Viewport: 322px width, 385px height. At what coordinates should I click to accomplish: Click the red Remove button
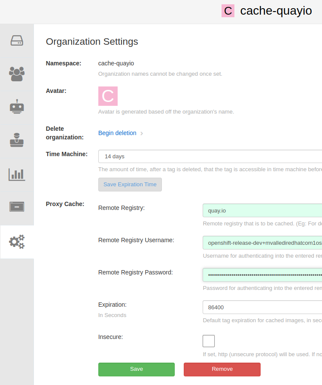pyautogui.click(x=222, y=369)
